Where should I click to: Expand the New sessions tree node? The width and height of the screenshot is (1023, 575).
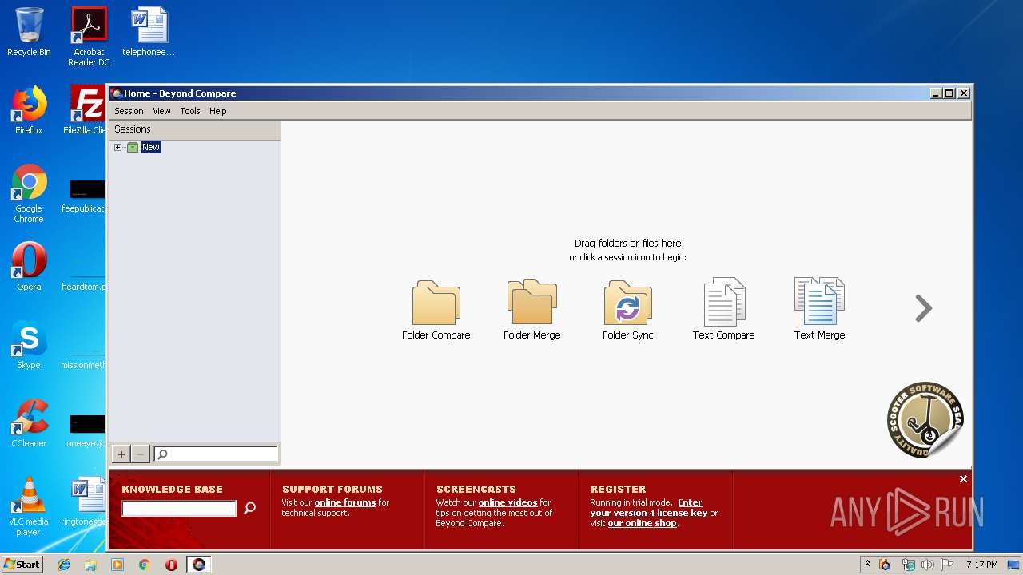coord(118,147)
